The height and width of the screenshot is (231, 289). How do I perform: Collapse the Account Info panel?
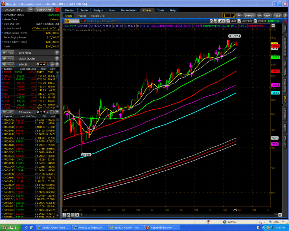click(3, 10)
